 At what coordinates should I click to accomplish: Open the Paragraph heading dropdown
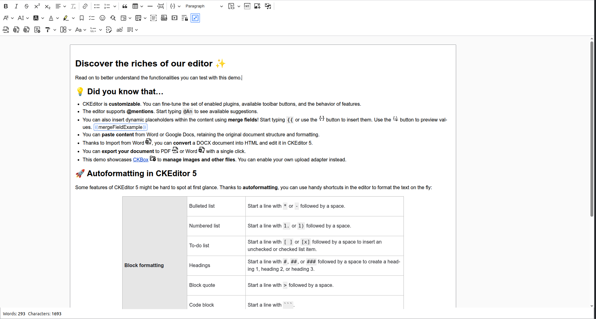204,6
